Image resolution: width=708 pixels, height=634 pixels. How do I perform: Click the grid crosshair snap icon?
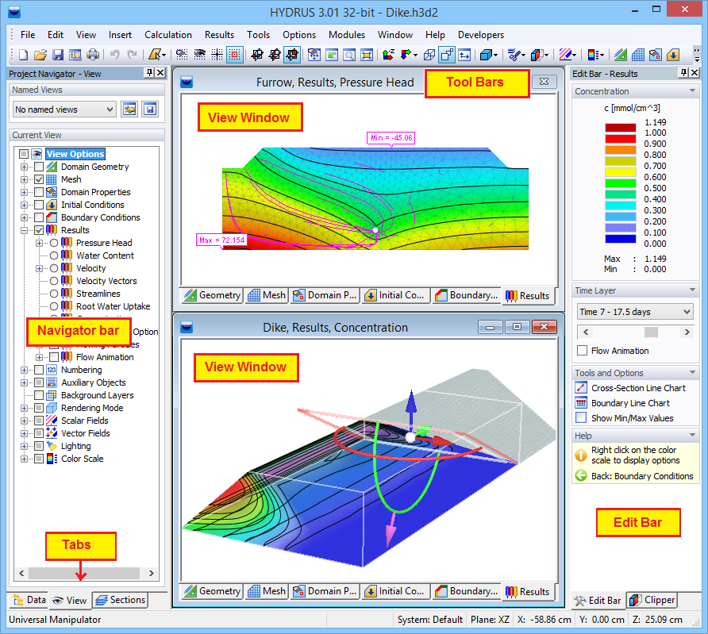tap(217, 55)
